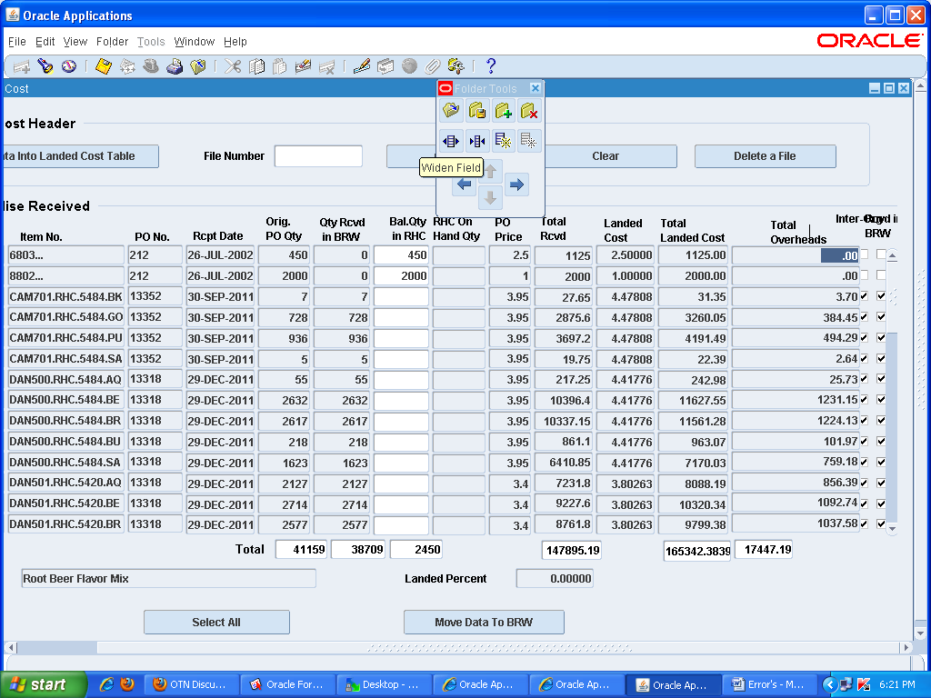Screen dimensions: 931x698
Task: Untick rightmost checkbox in CAM701.RHC.5484.GO row
Action: tap(881, 317)
